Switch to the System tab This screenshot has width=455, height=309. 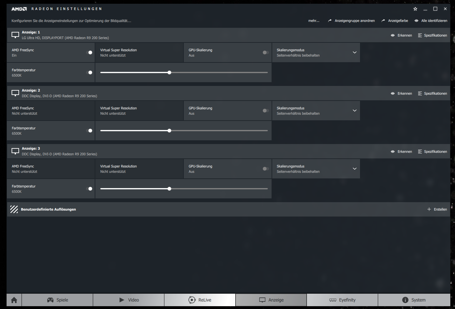pos(414,300)
